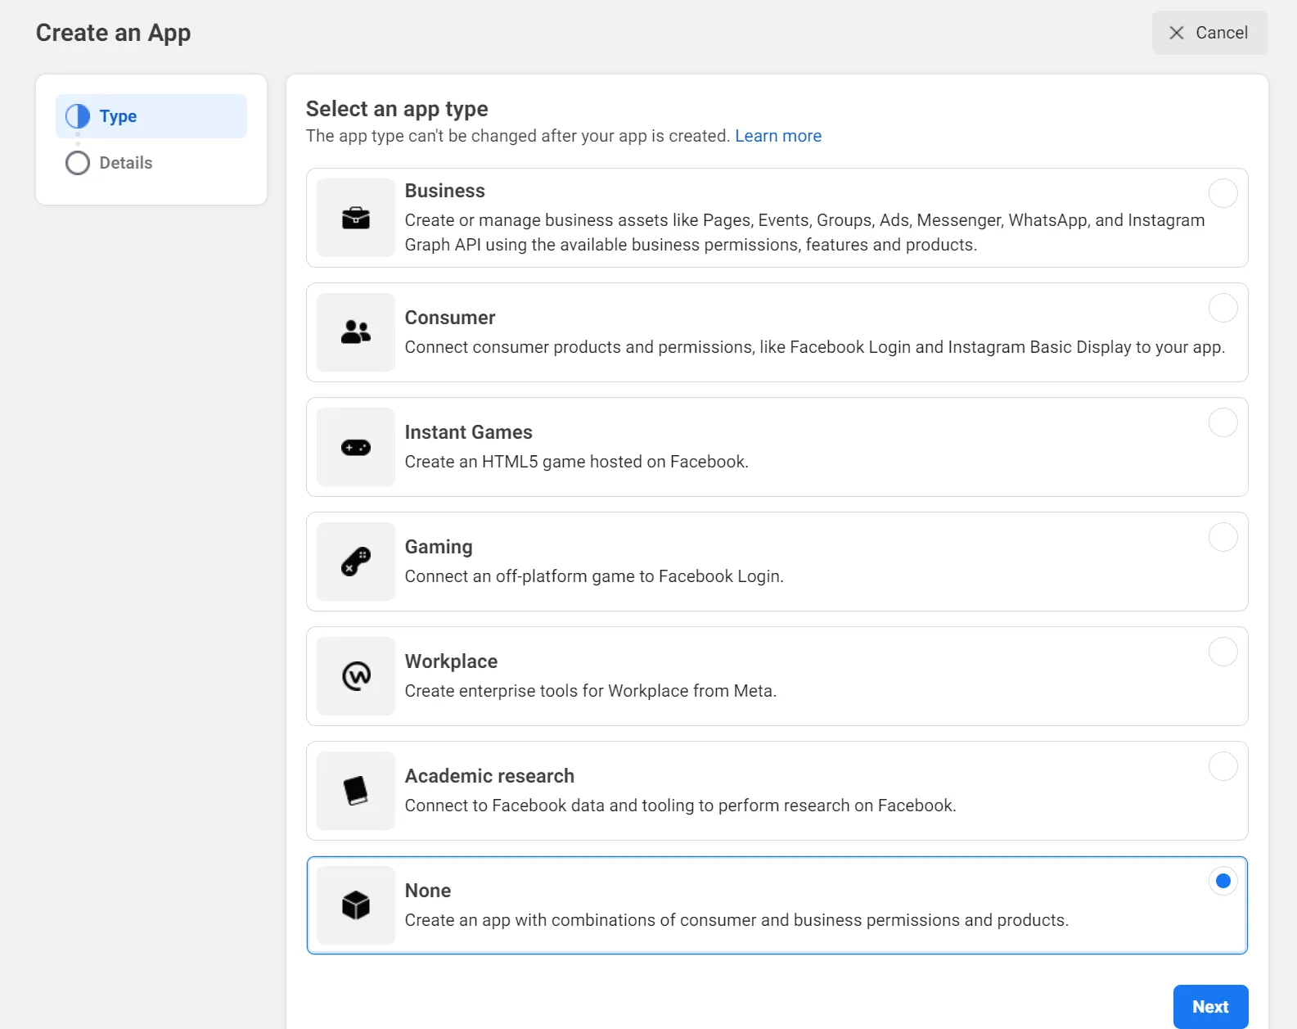1297x1029 pixels.
Task: Click the selected None radio button
Action: [x=1223, y=881]
